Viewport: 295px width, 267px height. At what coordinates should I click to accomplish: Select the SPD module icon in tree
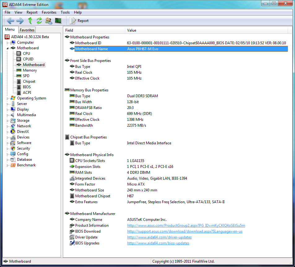click(x=19, y=76)
